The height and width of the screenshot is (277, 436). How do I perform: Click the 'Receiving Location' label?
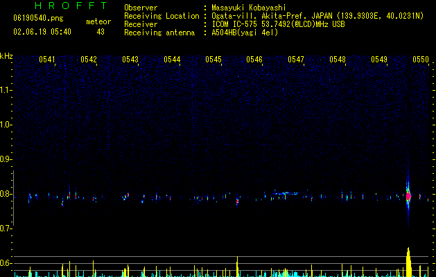click(162, 16)
